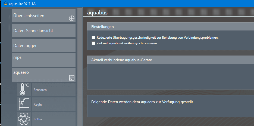Click Aktuell verbundene aquabus-Geräte header
254x126 pixels.
[171, 60]
